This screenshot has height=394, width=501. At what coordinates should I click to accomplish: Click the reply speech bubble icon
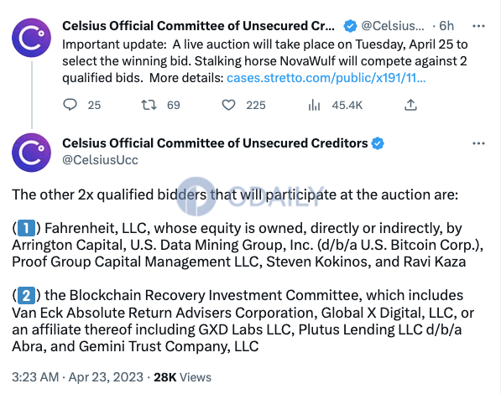click(70, 105)
